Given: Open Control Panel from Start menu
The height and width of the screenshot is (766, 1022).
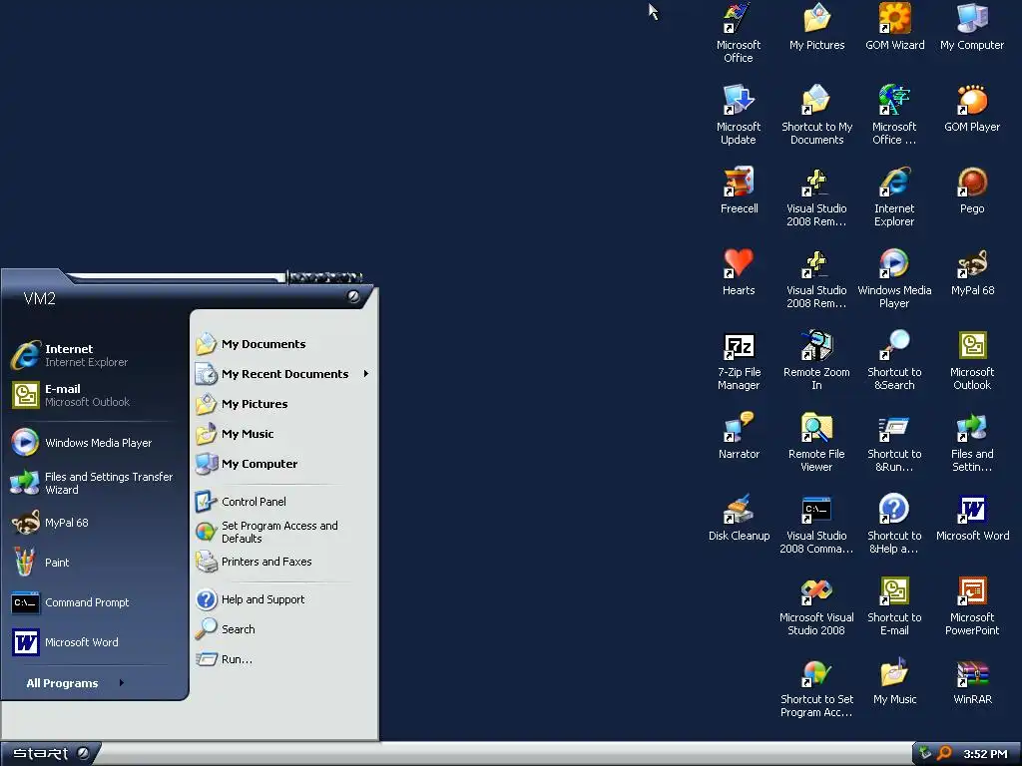Looking at the screenshot, I should [283, 502].
